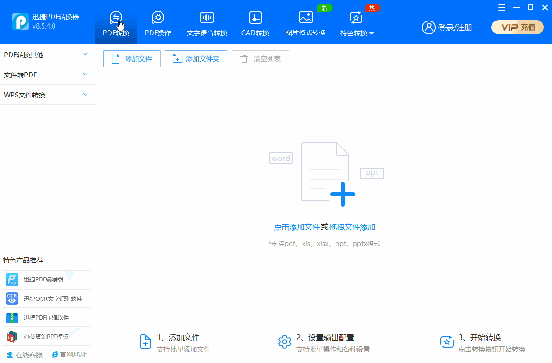Image resolution: width=552 pixels, height=363 pixels.
Task: Collapse the PDF转换其他 section
Action: 47,54
